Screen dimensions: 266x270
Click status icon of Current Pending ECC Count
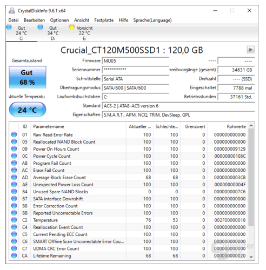click(14, 234)
